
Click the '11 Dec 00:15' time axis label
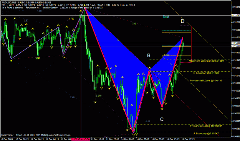coord(37,139)
